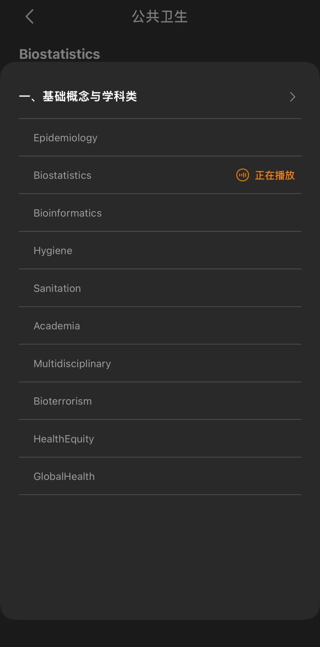Click the large Biostatistics heading
Viewport: 320px width, 647px height.
(x=60, y=54)
